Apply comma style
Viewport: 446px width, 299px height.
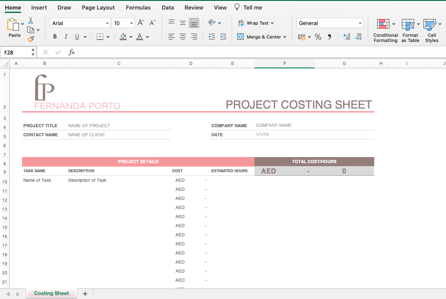click(329, 37)
